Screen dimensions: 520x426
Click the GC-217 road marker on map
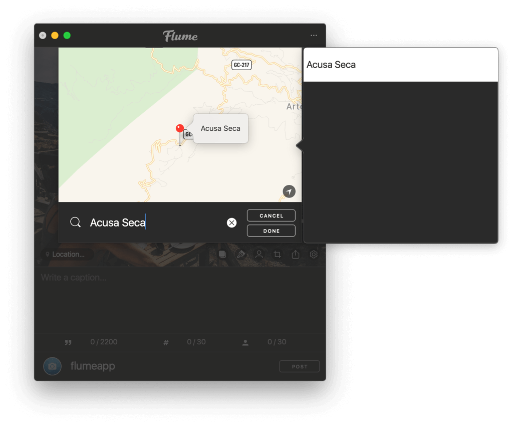[241, 65]
